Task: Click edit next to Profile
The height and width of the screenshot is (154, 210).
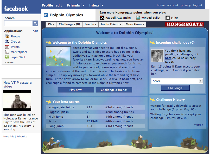Action: click(59, 5)
